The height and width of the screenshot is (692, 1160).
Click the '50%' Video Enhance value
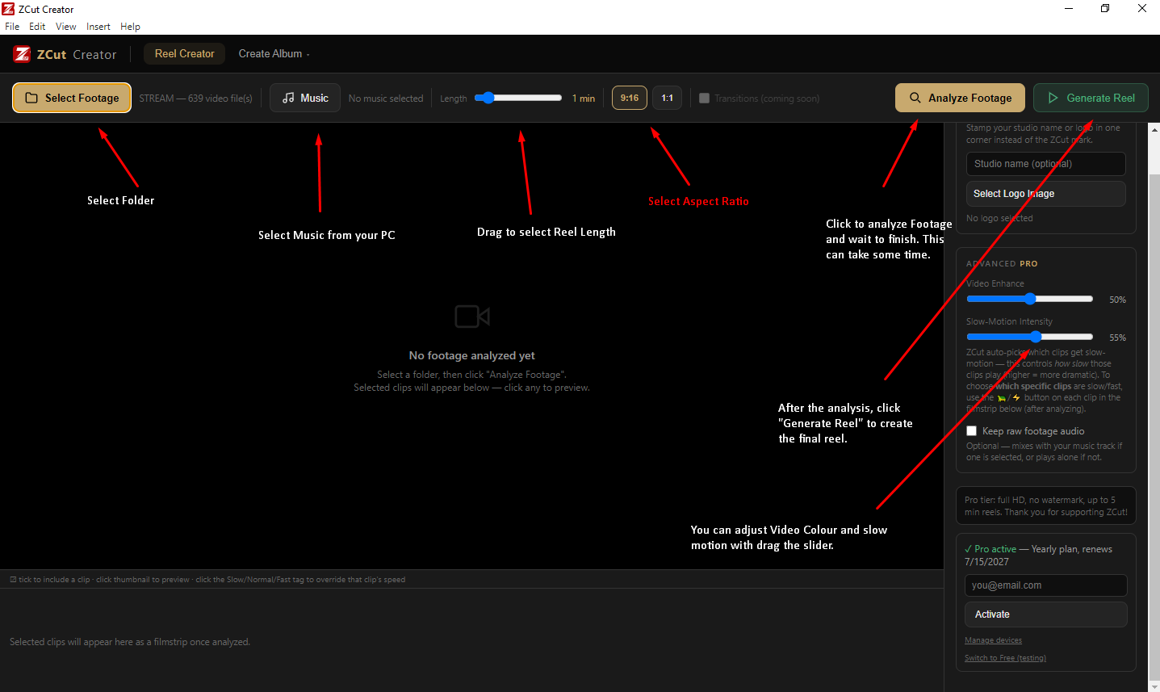(x=1117, y=300)
